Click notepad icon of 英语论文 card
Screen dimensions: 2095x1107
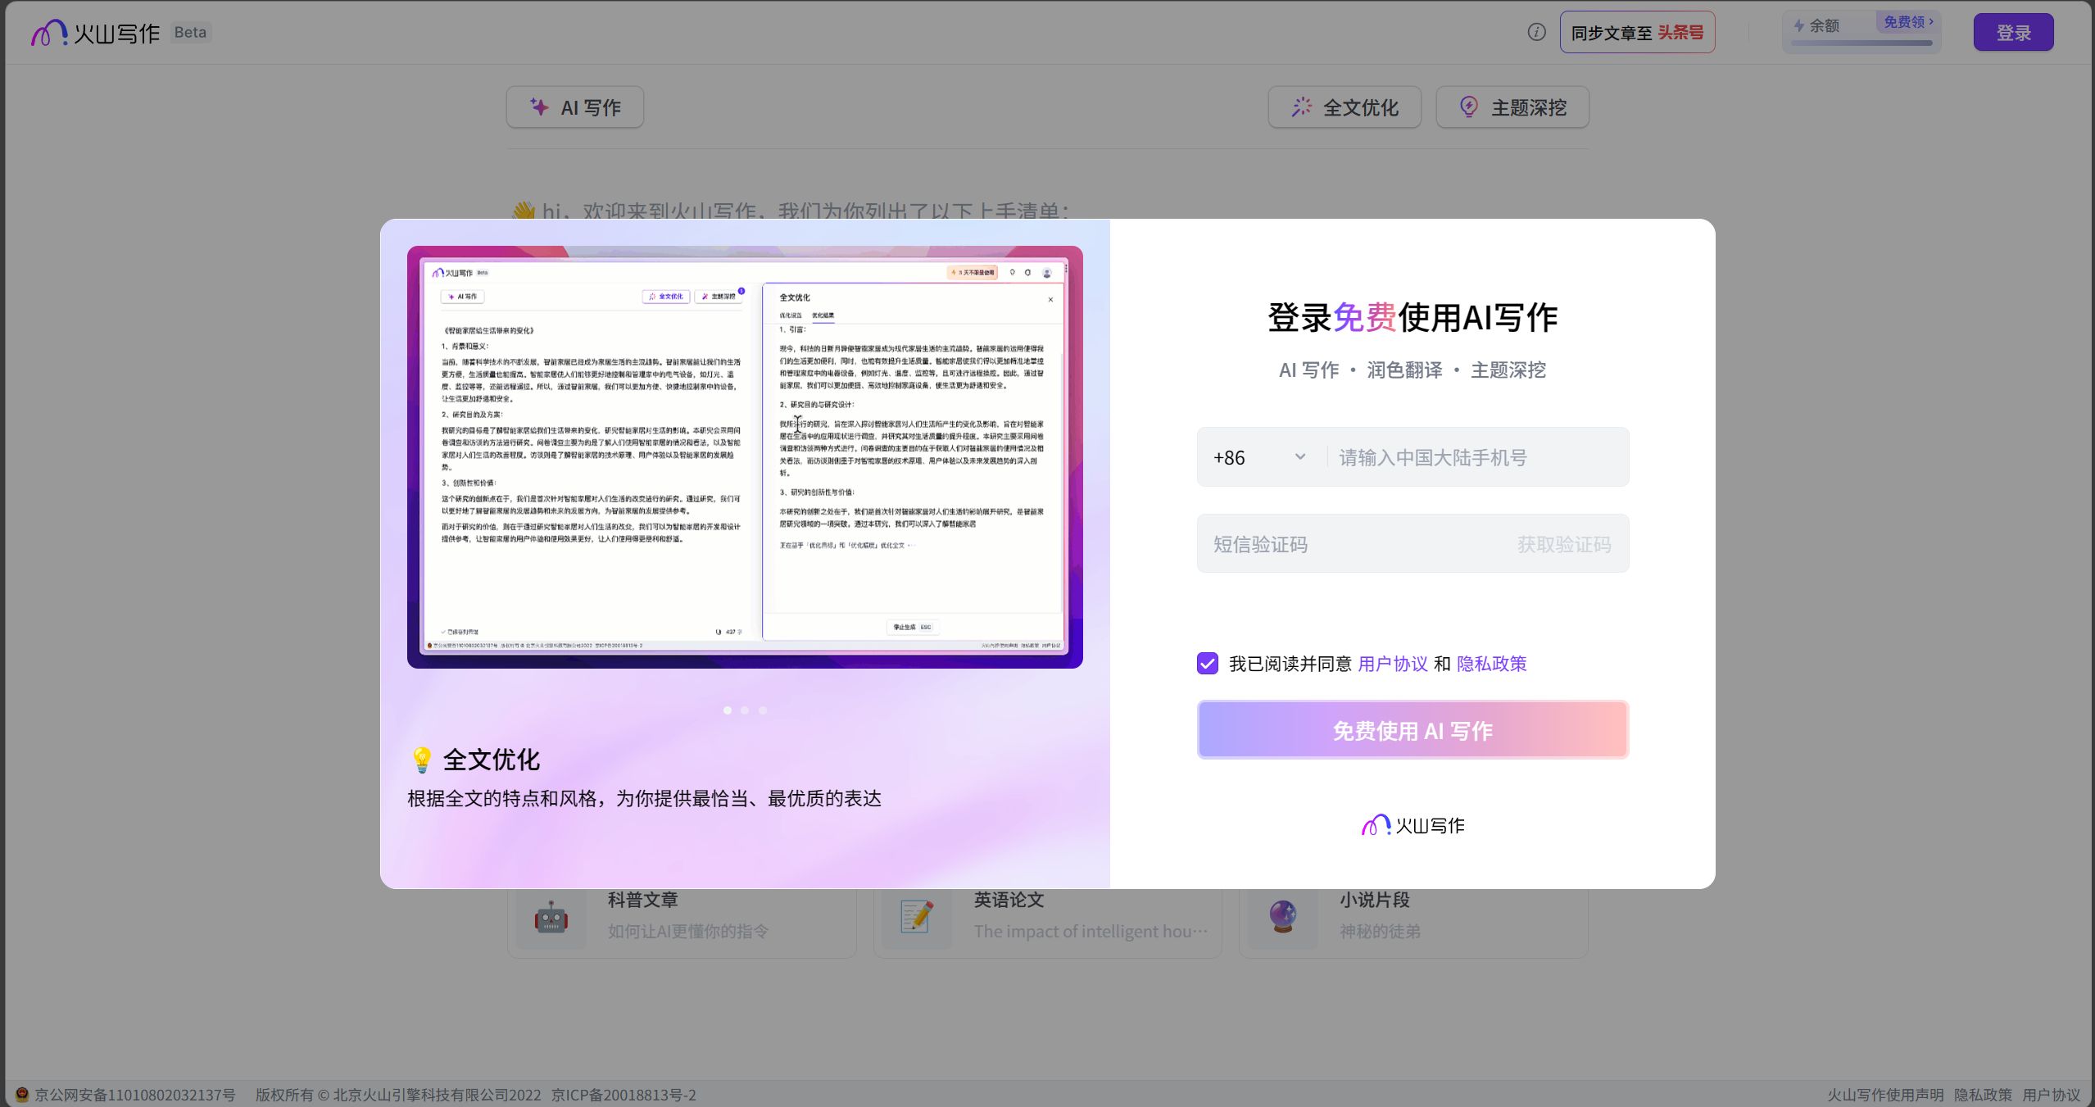pyautogui.click(x=917, y=917)
